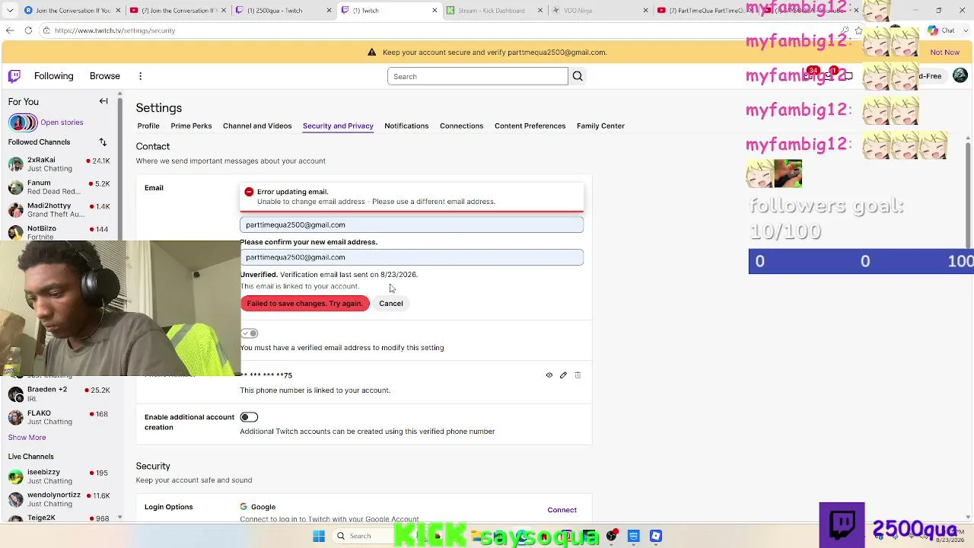
Task: Click the sidebar scrollbar down arrow
Action: point(119,517)
